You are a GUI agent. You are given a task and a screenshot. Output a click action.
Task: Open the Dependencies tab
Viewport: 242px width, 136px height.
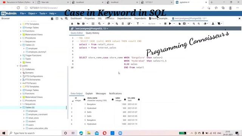click(x=124, y=19)
